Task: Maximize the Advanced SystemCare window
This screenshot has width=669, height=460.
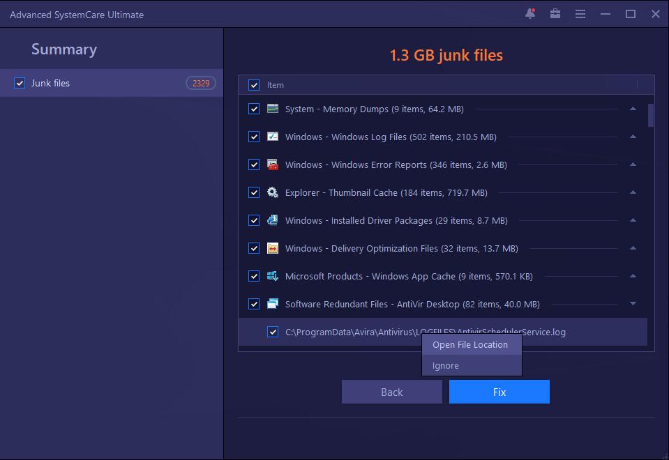Action: (630, 14)
